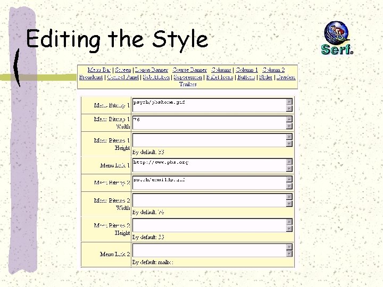
Task: Click up arrow of Menu Bitmap 2 Width
Action: pyautogui.click(x=289, y=197)
